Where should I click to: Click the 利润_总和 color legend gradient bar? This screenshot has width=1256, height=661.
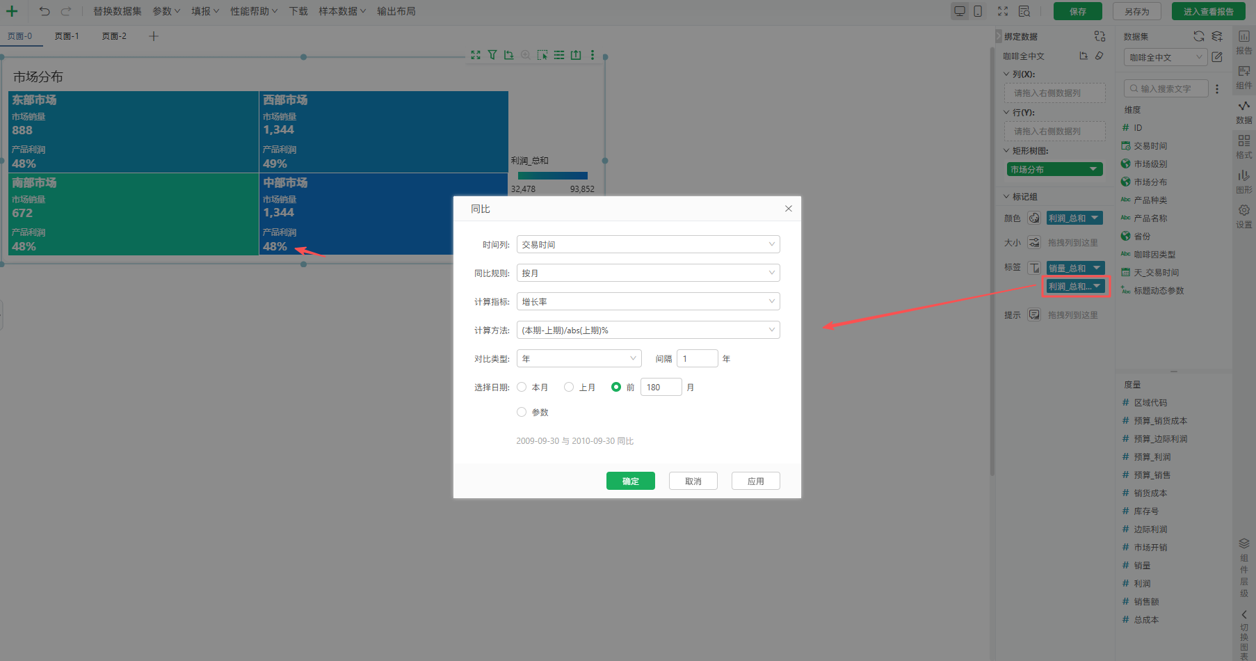pos(552,176)
